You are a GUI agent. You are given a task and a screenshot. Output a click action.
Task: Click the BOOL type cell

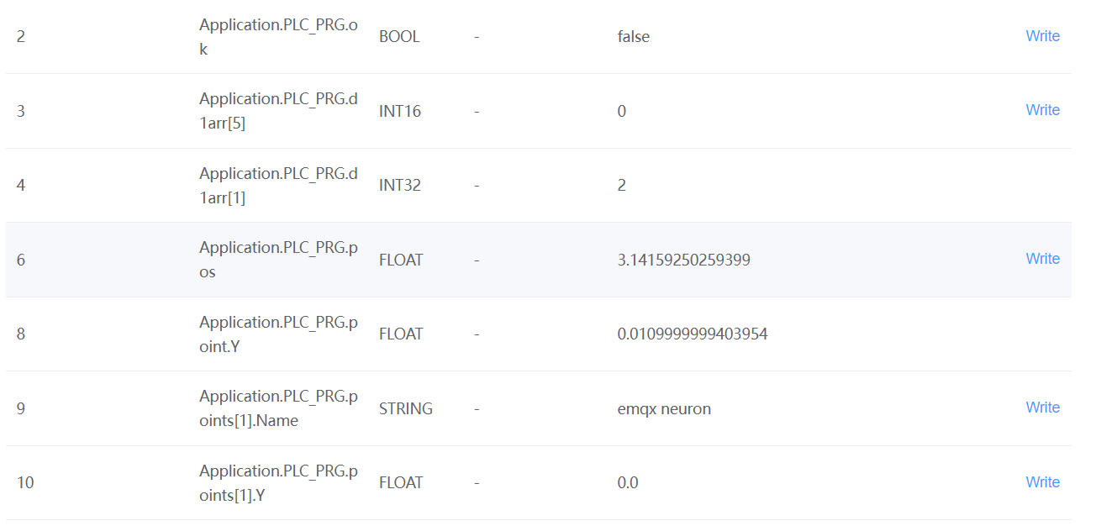[399, 37]
